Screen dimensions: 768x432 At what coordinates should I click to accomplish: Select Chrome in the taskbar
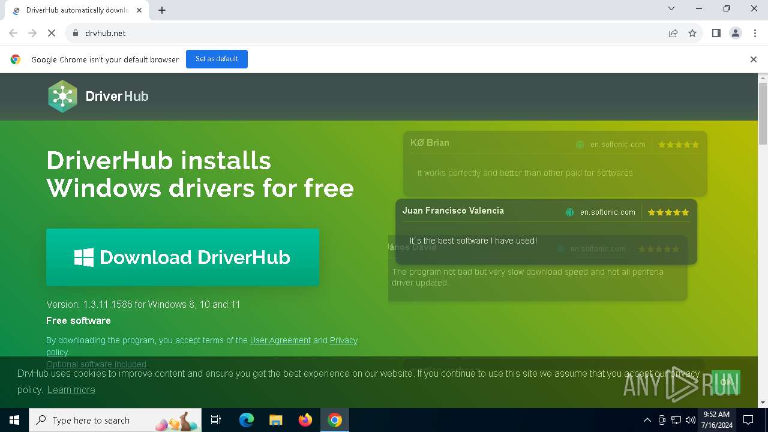click(335, 420)
